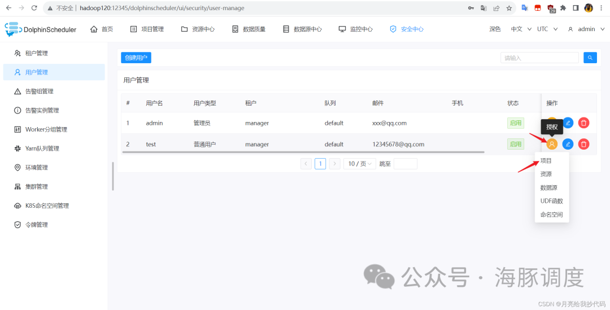
Task: Open the 中文 language dropdown
Action: (x=521, y=29)
